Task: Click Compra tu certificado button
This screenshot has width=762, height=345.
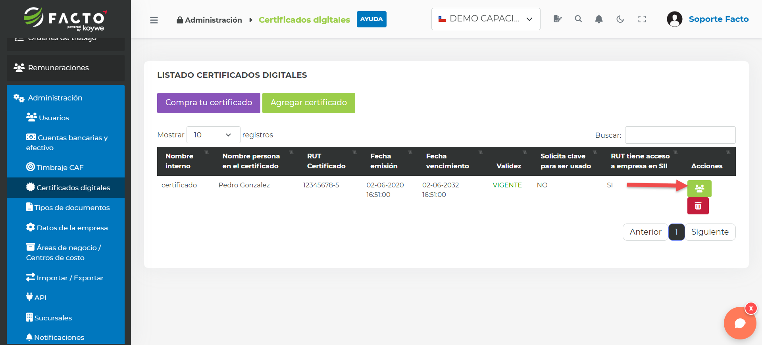Action: (x=209, y=103)
